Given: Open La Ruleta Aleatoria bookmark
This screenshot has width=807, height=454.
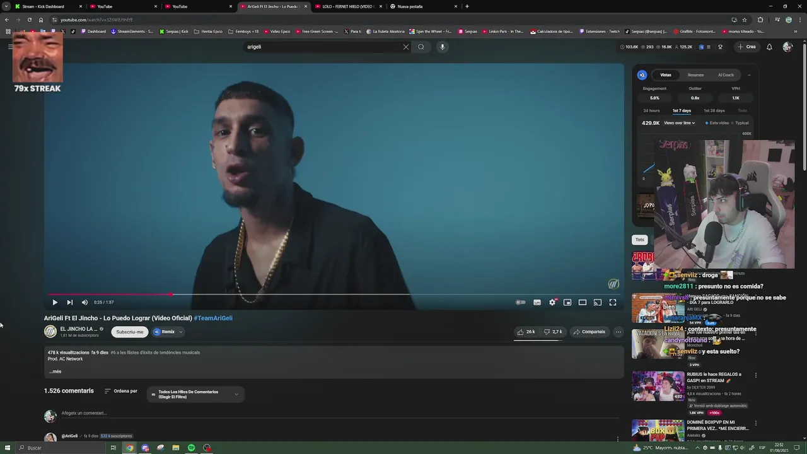Looking at the screenshot, I should click(385, 31).
